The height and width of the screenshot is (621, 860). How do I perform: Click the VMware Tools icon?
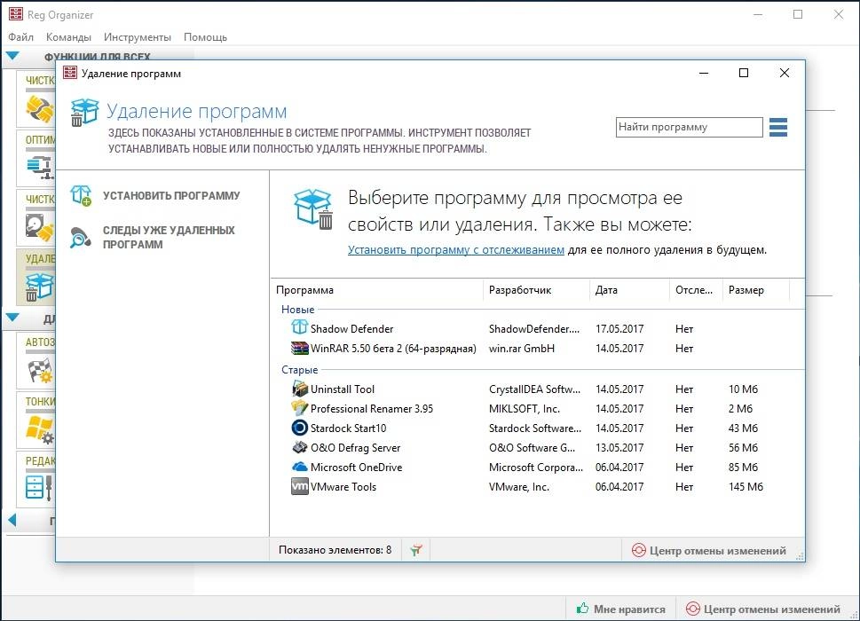(x=299, y=486)
